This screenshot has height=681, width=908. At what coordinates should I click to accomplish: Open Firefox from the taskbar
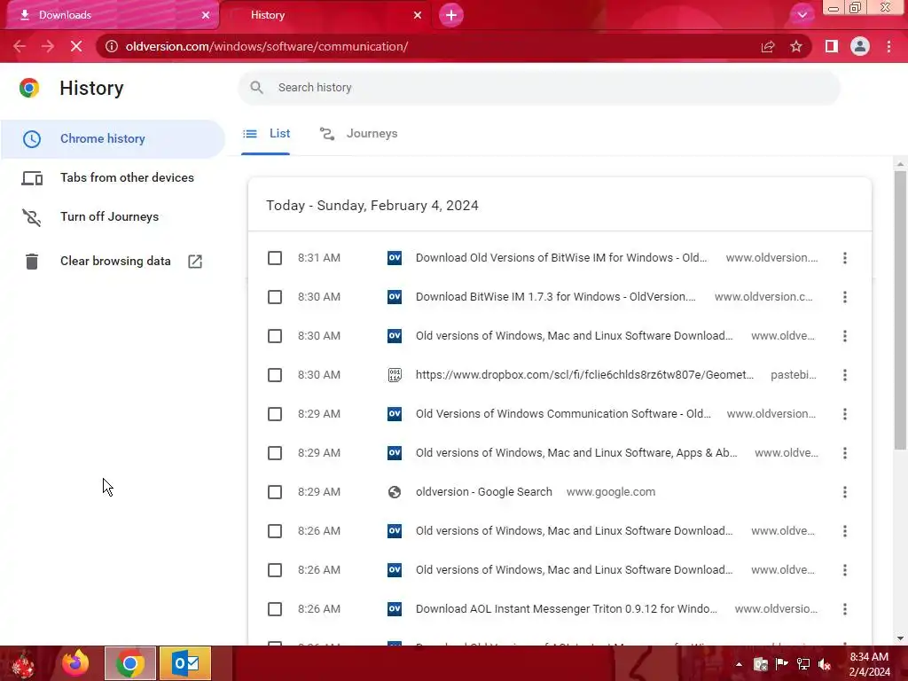pyautogui.click(x=76, y=663)
